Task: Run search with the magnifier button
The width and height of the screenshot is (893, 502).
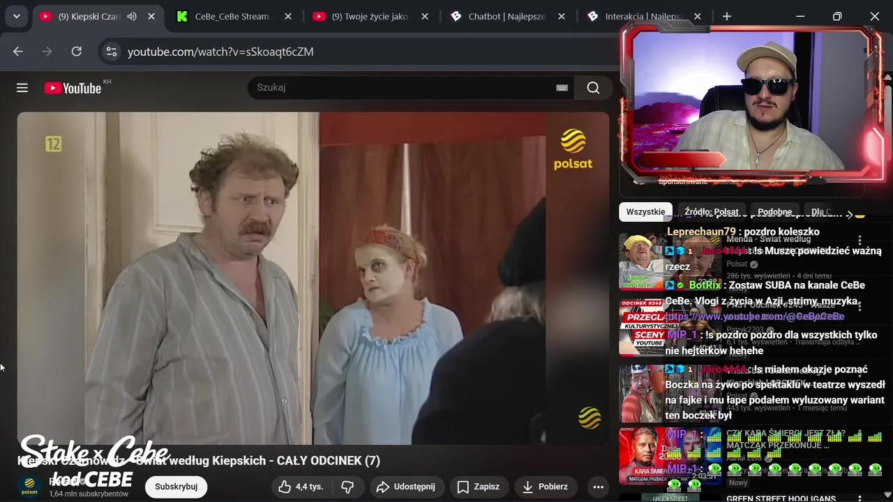Action: (593, 88)
